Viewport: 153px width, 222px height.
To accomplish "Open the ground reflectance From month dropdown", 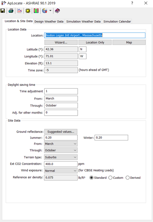I will (x=61, y=144).
